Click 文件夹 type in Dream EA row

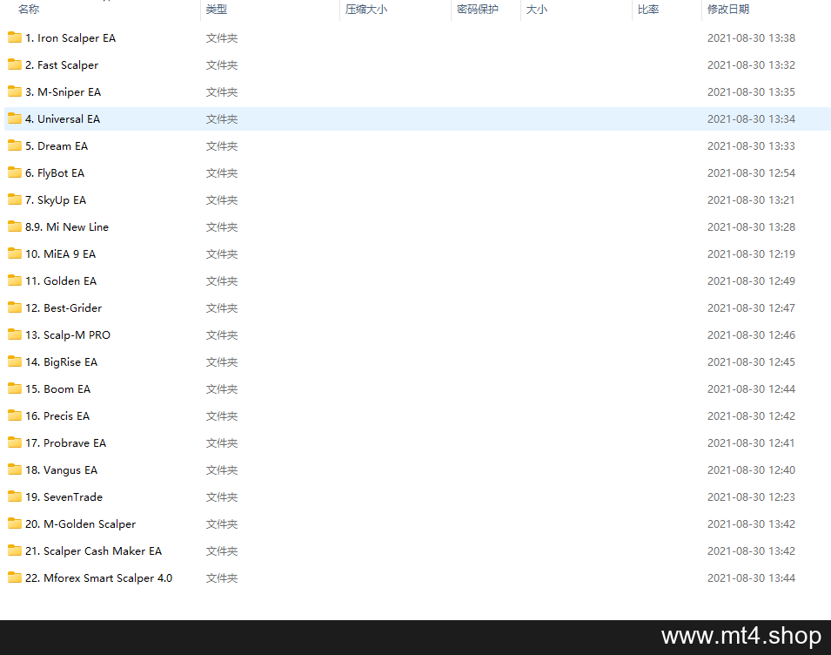tap(222, 146)
